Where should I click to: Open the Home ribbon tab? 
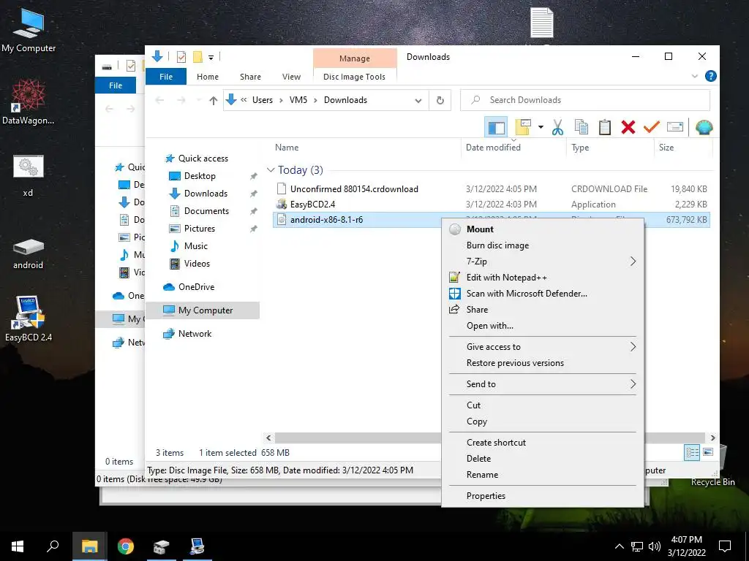pos(207,76)
